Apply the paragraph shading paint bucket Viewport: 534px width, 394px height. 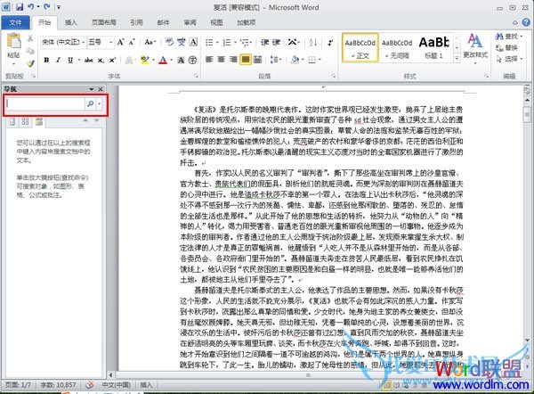pos(295,60)
